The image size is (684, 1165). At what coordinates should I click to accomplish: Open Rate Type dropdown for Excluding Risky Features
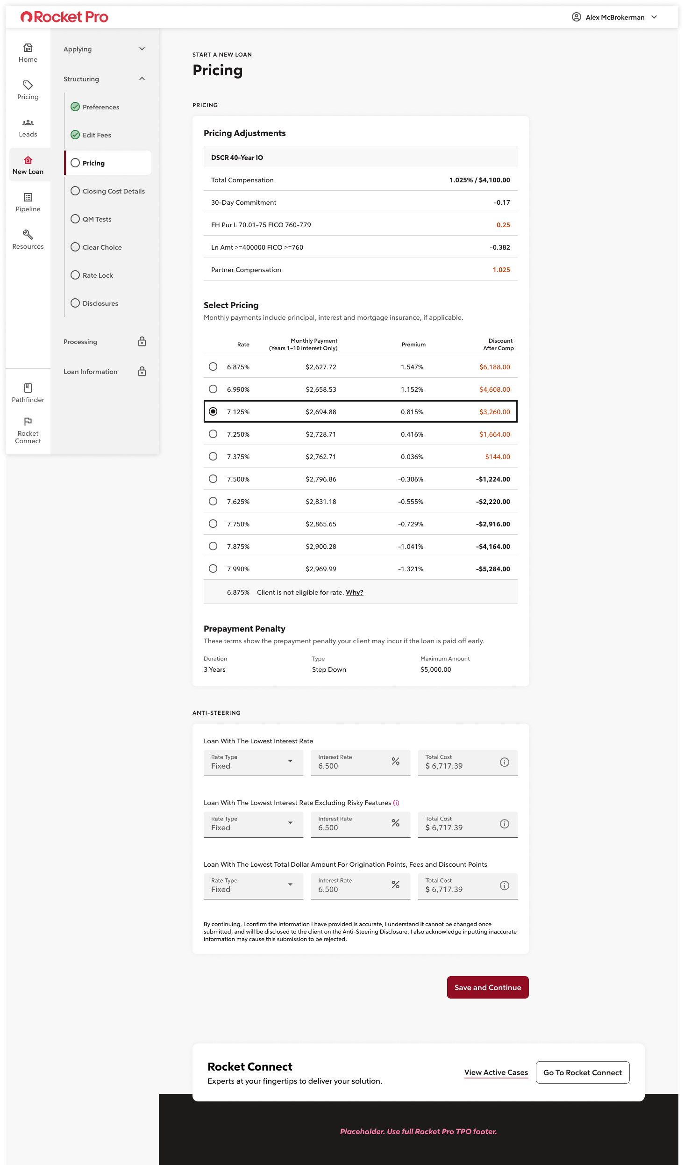(x=253, y=825)
